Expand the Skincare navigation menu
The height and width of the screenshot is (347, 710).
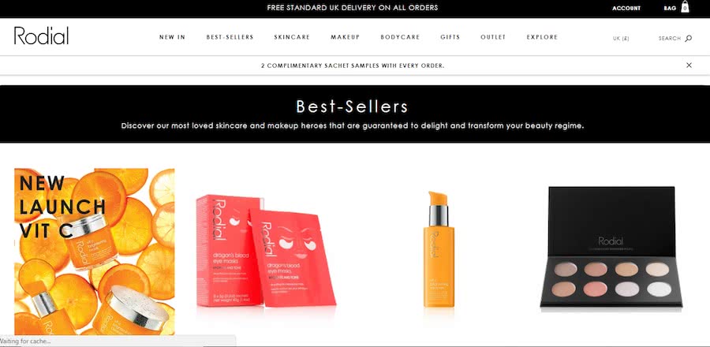(x=292, y=37)
